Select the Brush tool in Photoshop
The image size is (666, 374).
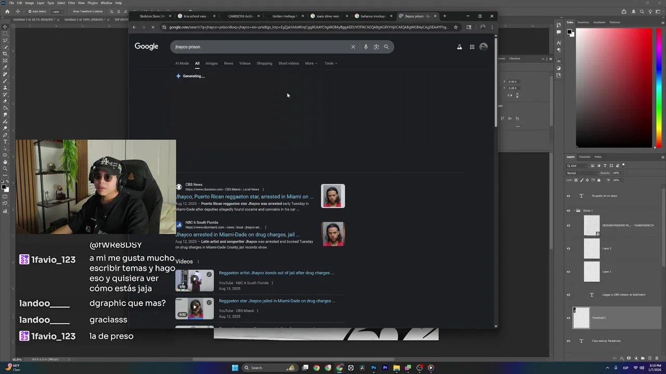click(x=5, y=81)
